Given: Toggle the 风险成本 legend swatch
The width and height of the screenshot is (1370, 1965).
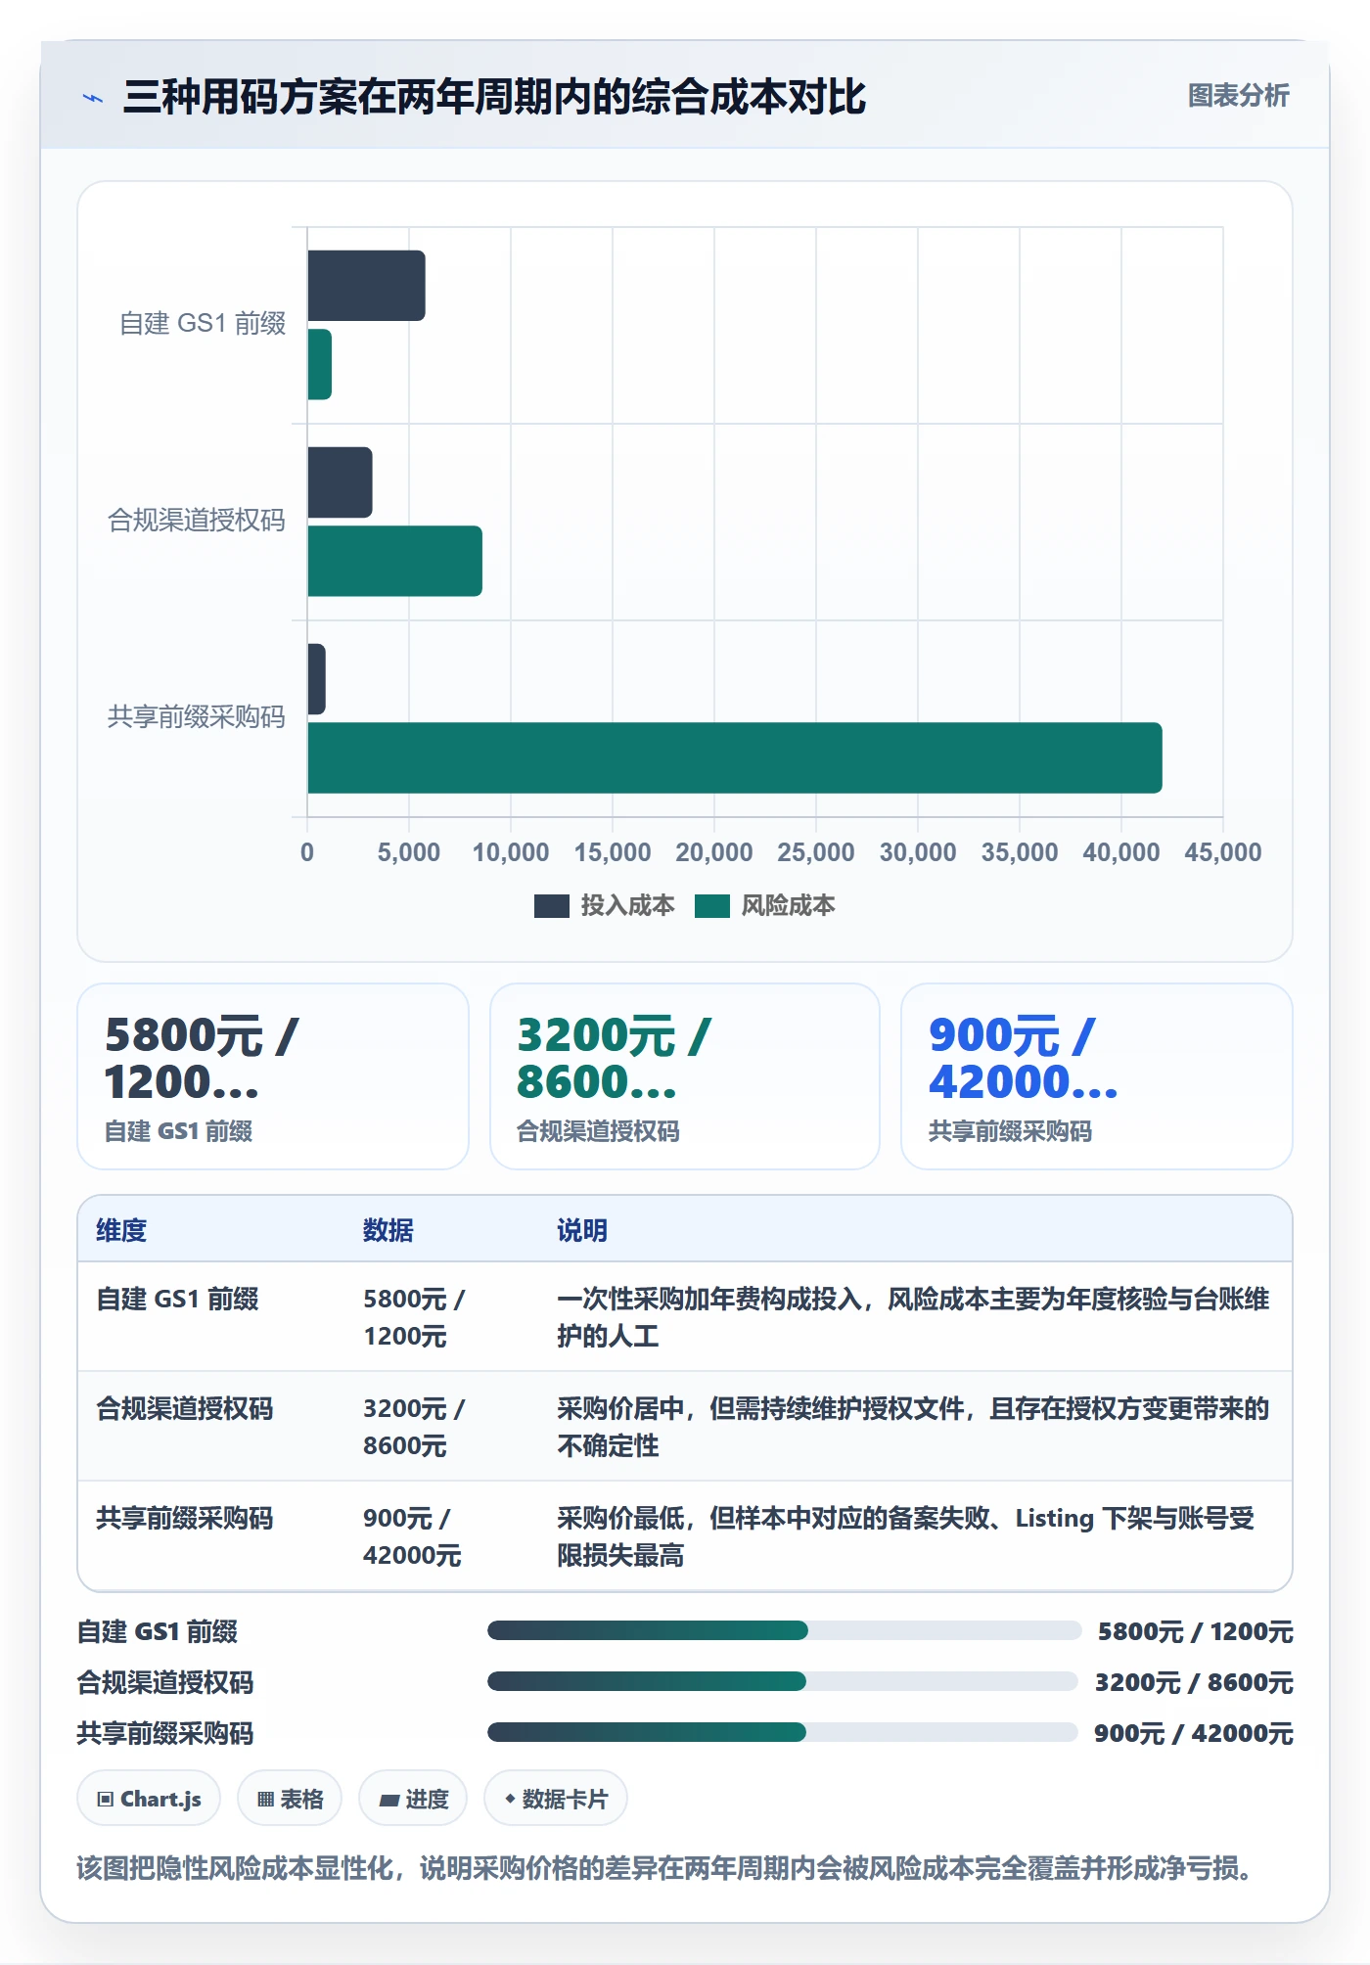Looking at the screenshot, I should [x=712, y=906].
